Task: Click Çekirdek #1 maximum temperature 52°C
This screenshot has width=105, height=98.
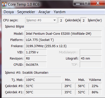Action: click(81, 92)
